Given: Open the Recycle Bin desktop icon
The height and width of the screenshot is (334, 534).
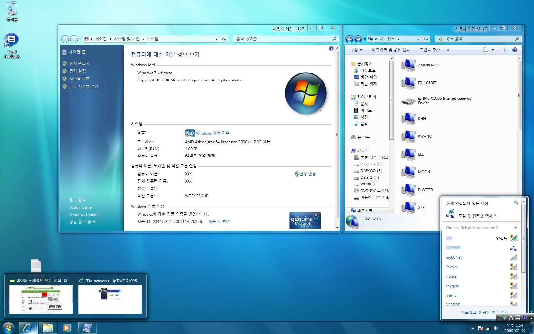Looking at the screenshot, I should 12,11.
